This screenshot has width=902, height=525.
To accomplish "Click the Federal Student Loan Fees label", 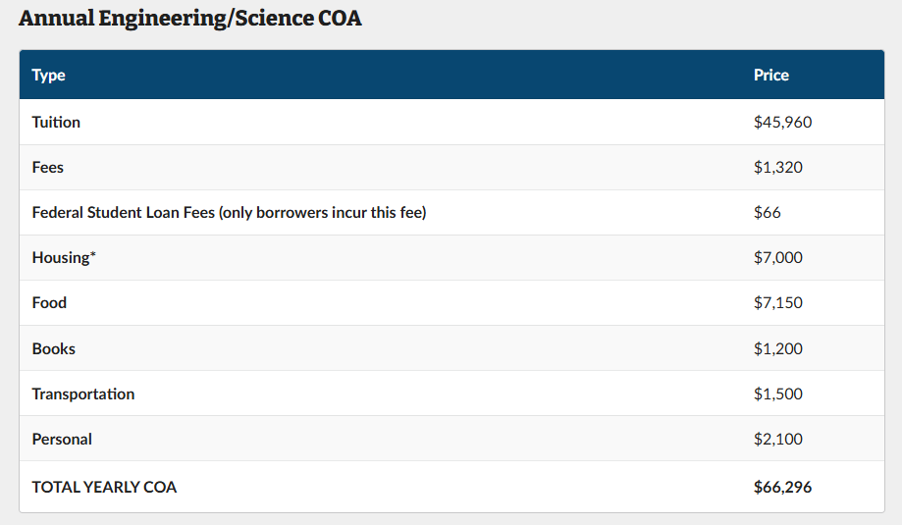I will coord(229,213).
